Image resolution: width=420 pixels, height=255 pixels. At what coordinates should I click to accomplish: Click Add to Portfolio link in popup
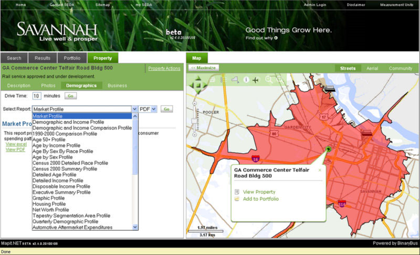point(260,199)
